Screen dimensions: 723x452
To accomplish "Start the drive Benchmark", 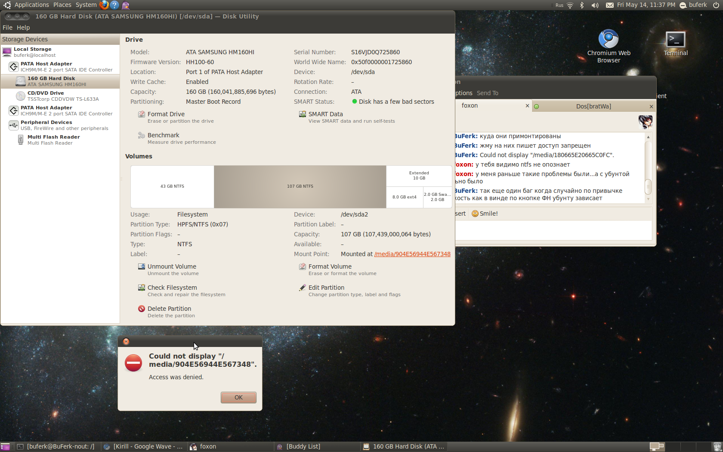I will click(x=163, y=135).
